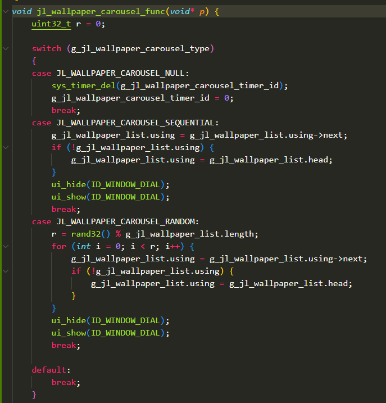Click break in the CAROUSEL_SEQUENTIAL case

64,209
